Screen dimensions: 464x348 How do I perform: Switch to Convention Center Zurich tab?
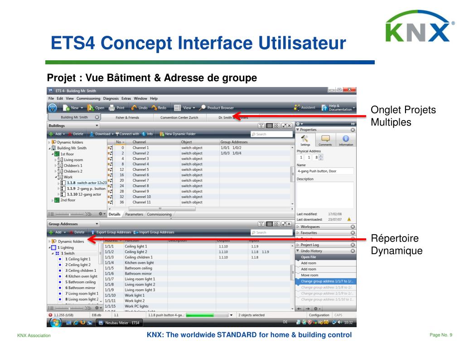pyautogui.click(x=179, y=117)
